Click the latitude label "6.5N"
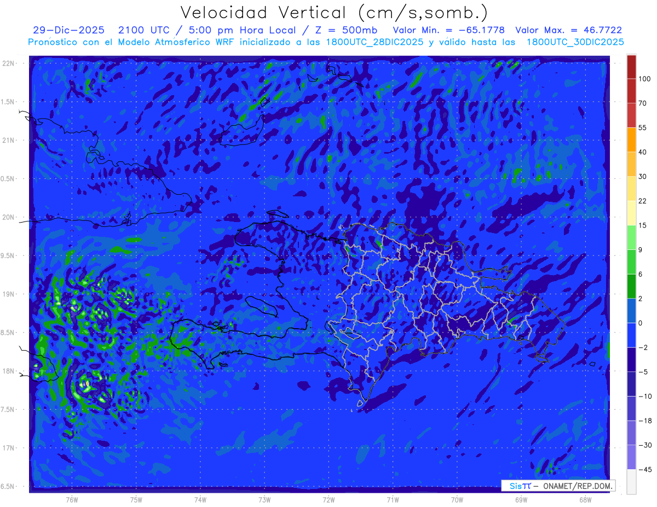The height and width of the screenshot is (507, 657). click(x=8, y=486)
